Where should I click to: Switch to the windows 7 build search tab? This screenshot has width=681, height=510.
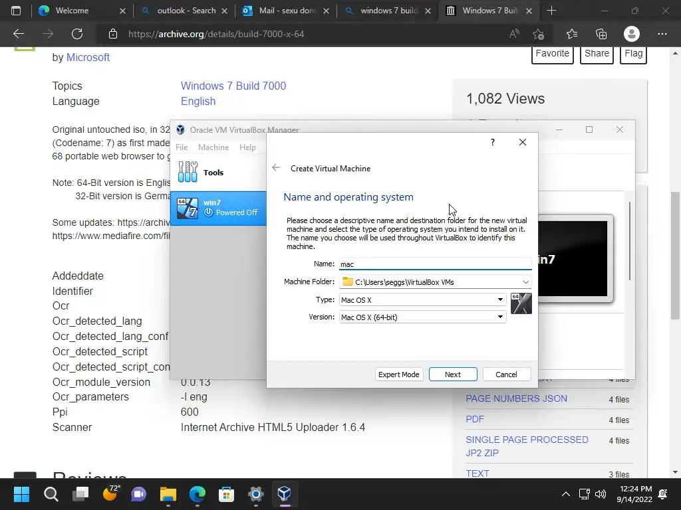point(388,11)
